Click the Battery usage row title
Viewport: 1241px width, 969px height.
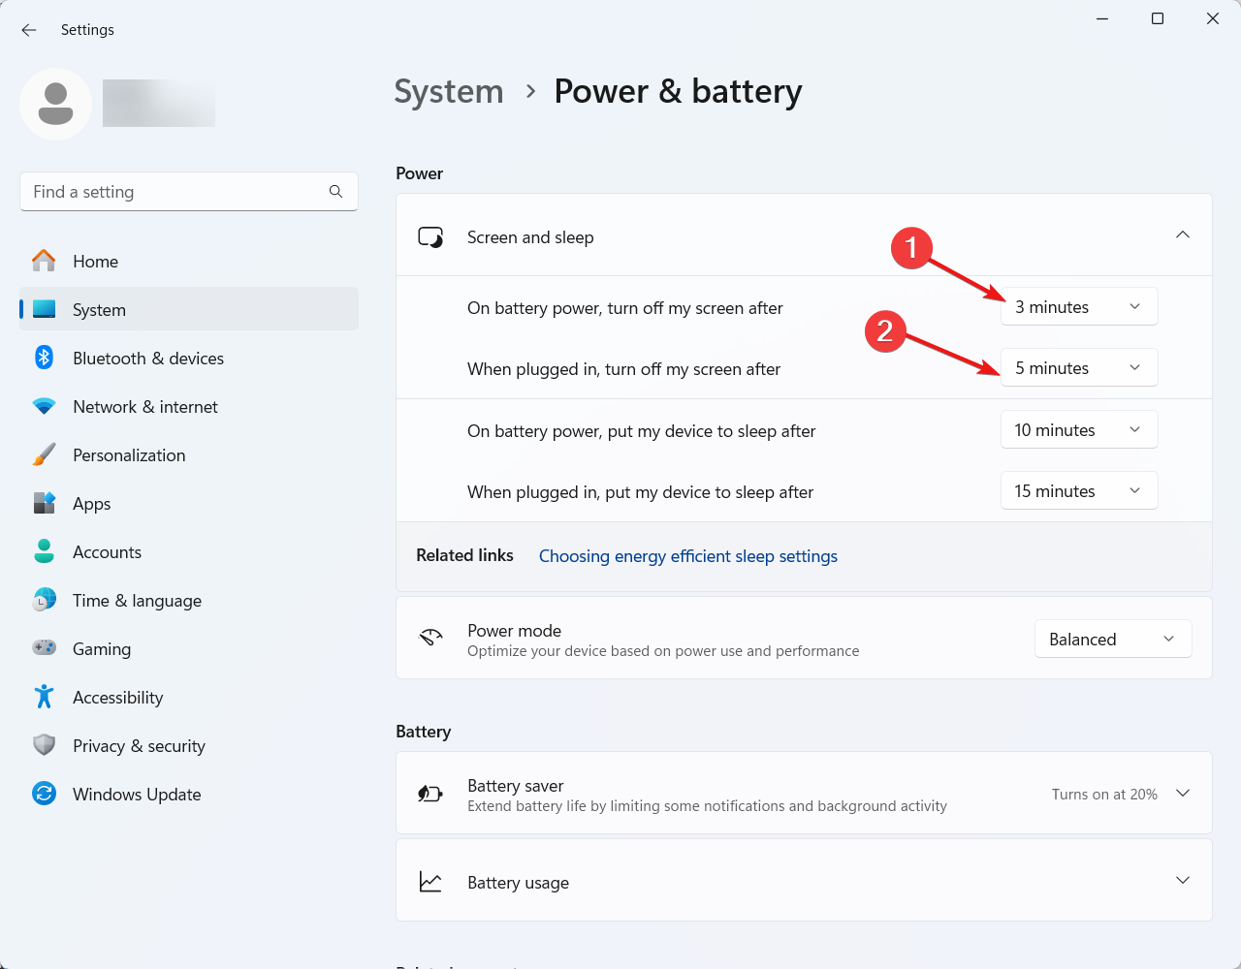click(518, 883)
